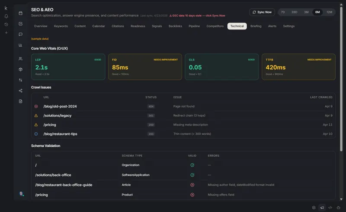Click the gear icon in the bottom bar
Image resolution: width=346 pixels, height=212 pixels.
coord(314,207)
